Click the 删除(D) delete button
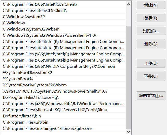167x135 pixels. [x=151, y=44]
